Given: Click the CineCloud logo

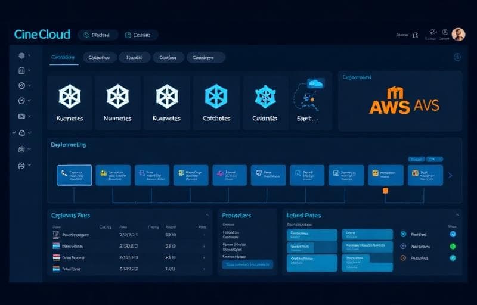Looking at the screenshot, I should coord(42,35).
